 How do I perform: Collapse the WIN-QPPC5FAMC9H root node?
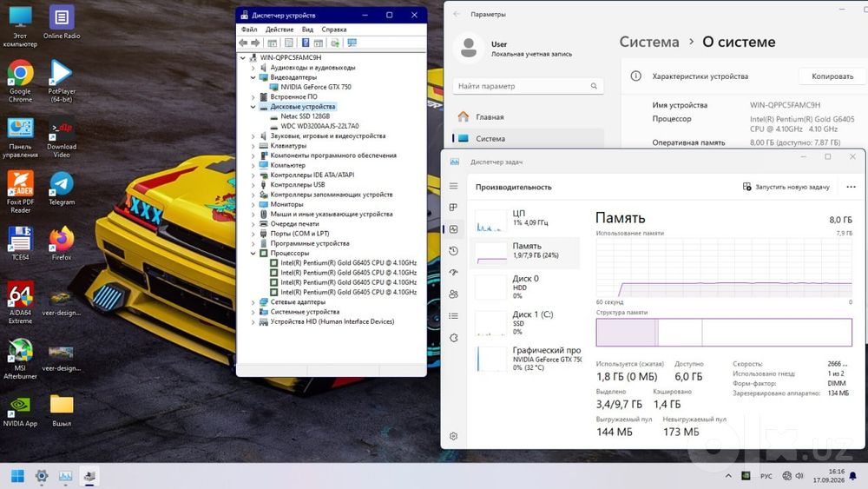coord(243,57)
